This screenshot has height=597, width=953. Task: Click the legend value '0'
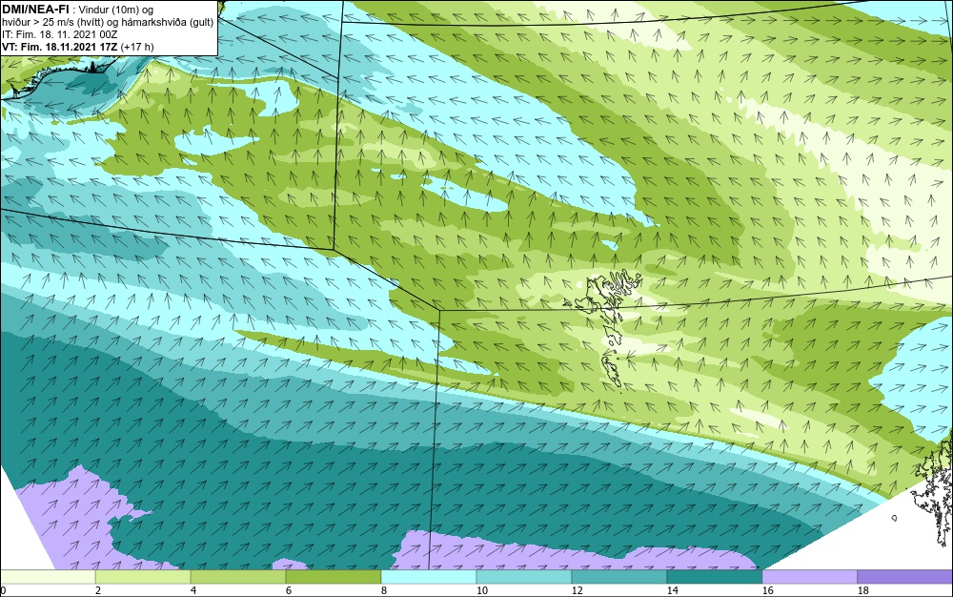click(3, 590)
